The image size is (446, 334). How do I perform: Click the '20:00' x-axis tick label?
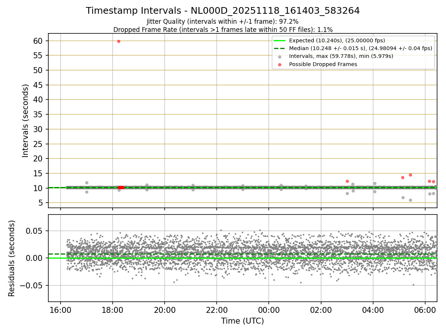165,310
